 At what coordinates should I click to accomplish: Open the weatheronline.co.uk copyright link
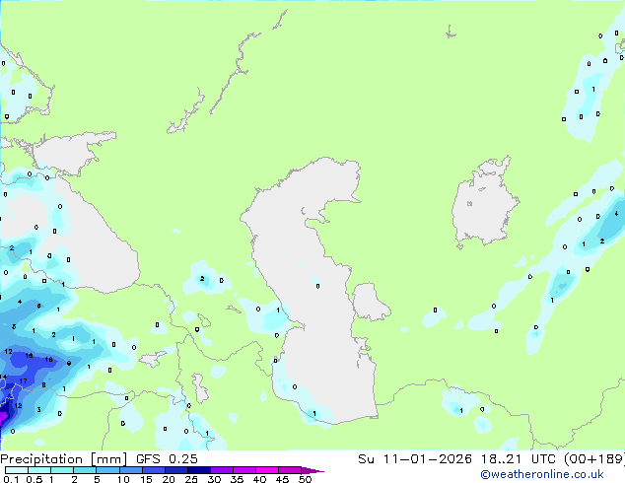pos(542,474)
